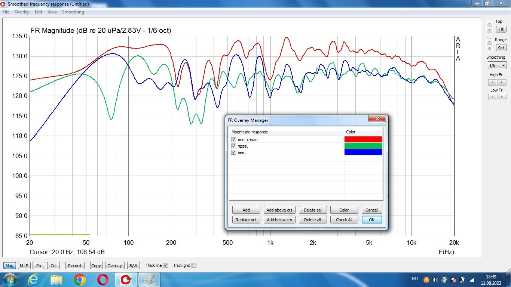Open the Overlay menu in menu bar
This screenshot has height=287, width=511.
point(22,12)
